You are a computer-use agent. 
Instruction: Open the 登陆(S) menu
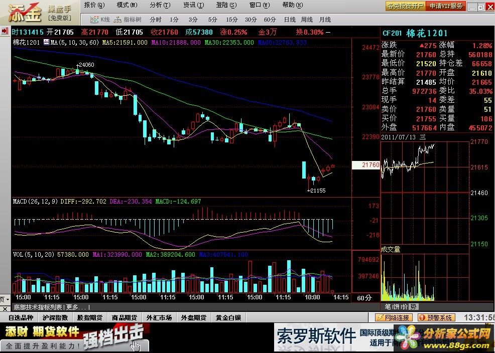[226, 5]
